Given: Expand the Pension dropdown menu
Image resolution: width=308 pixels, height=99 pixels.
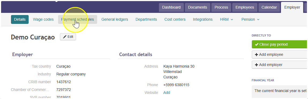Looking at the screenshot, I should pyautogui.click(x=250, y=20).
